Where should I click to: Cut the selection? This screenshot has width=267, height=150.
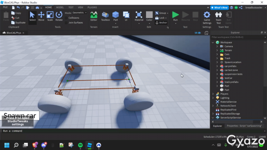coord(15,18)
